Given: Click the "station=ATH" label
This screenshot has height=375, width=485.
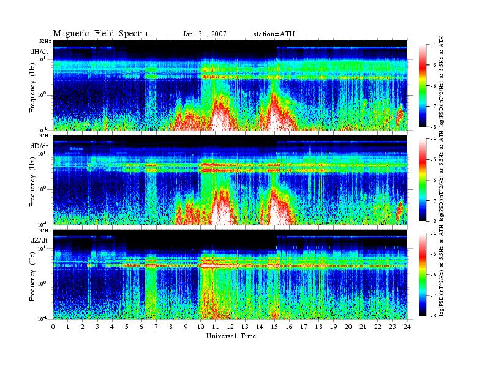Looking at the screenshot, I should [x=274, y=34].
